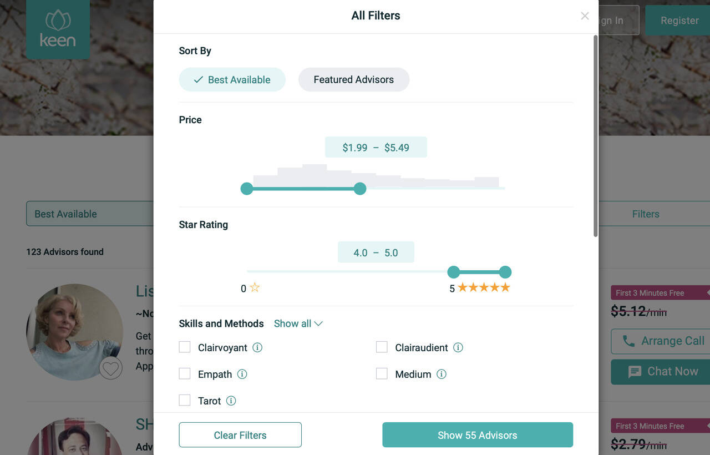The width and height of the screenshot is (710, 455).
Task: Click the Clairvoyant info icon
Action: [257, 347]
